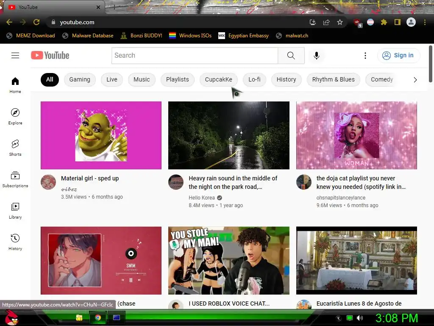434x326 pixels.
Task: Select the Music filter chip
Action: point(142,79)
